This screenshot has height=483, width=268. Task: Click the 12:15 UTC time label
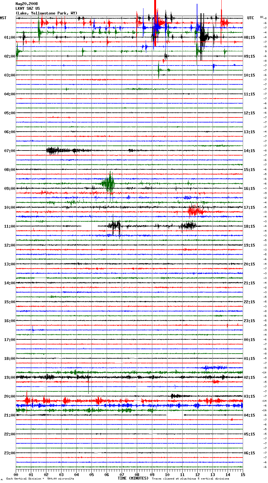249,113
